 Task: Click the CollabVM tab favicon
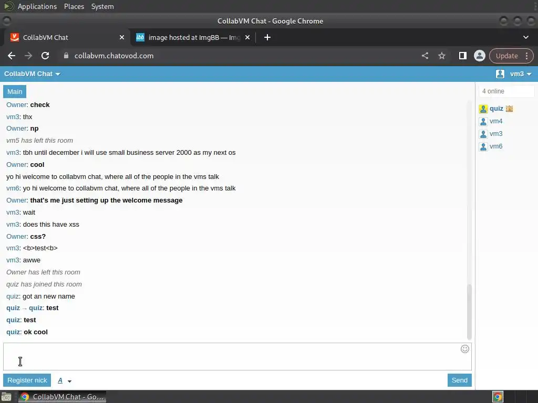[14, 37]
